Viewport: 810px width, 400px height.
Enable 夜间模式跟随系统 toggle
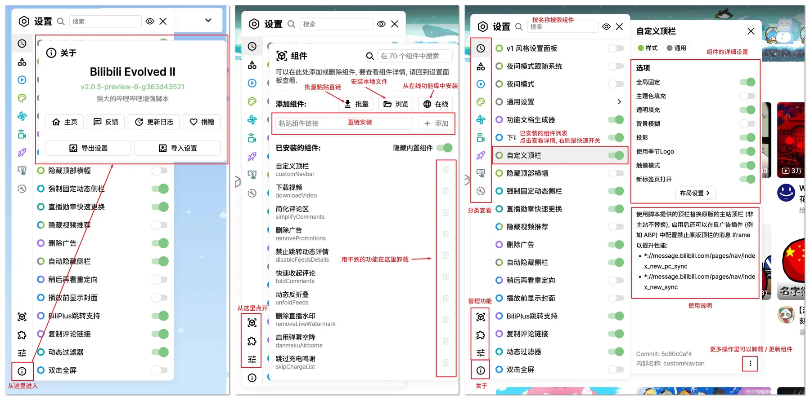pyautogui.click(x=615, y=66)
